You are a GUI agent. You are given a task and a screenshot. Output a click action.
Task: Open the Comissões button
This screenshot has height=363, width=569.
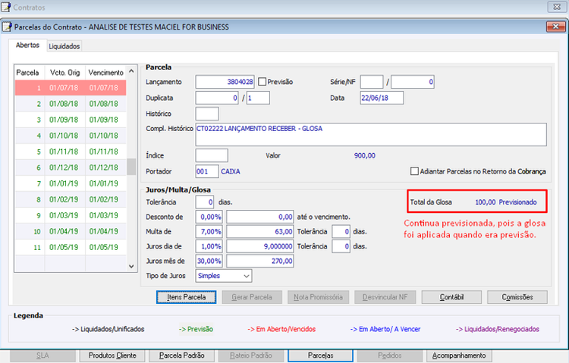[517, 297]
